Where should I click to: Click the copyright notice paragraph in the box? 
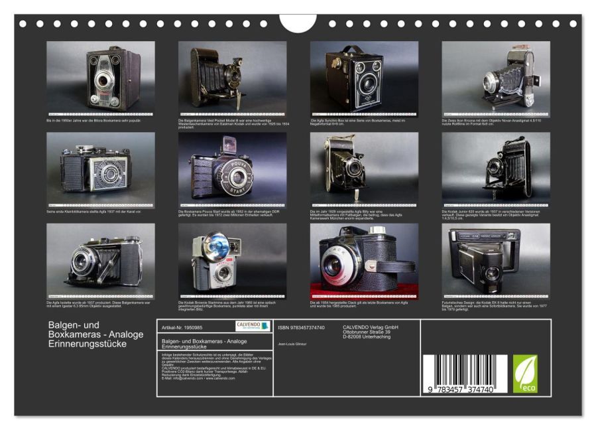pyautogui.click(x=216, y=366)
